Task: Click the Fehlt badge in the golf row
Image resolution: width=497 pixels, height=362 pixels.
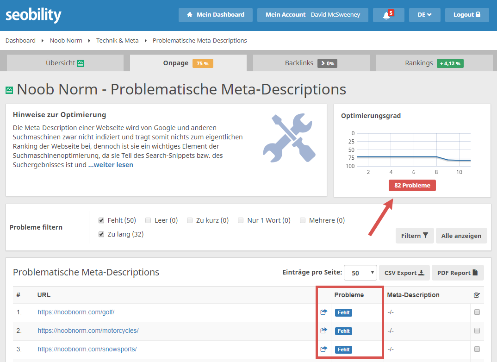Action: coord(343,312)
